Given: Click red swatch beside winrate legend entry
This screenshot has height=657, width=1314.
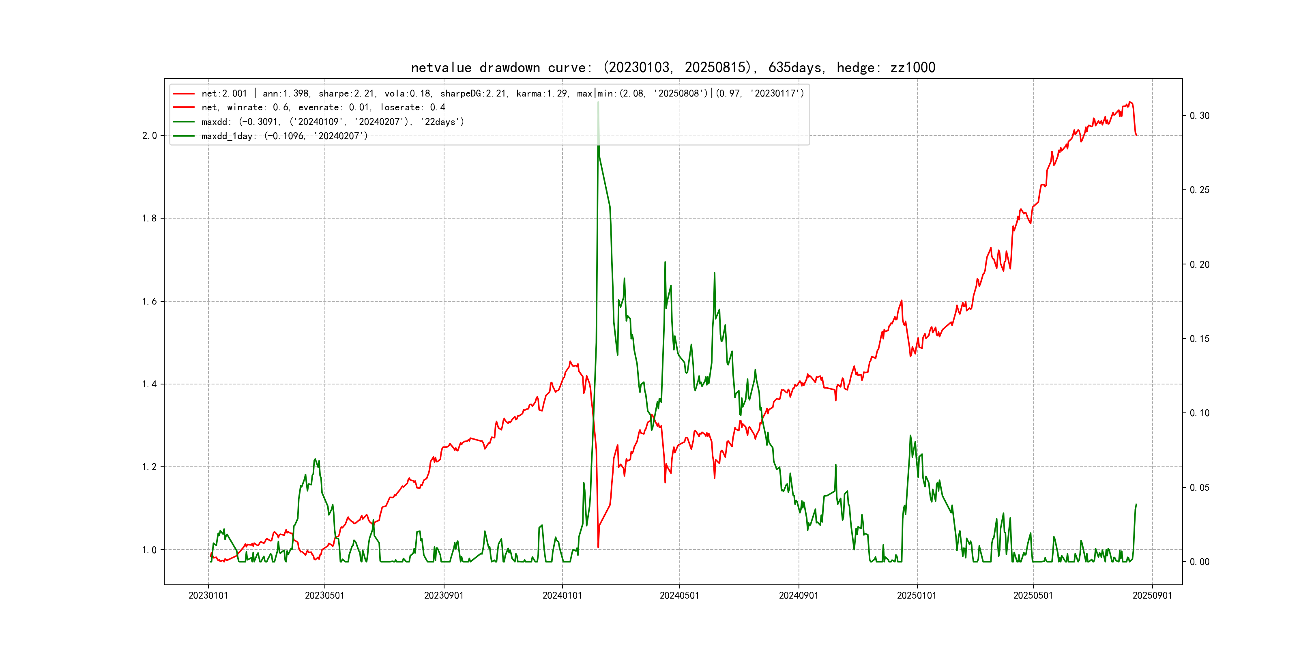Looking at the screenshot, I should 184,107.
